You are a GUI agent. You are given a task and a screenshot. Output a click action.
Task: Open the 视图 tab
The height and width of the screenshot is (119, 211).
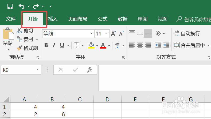coord(163,19)
